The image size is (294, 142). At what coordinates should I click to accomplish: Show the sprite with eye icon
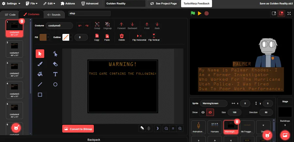(203, 112)
